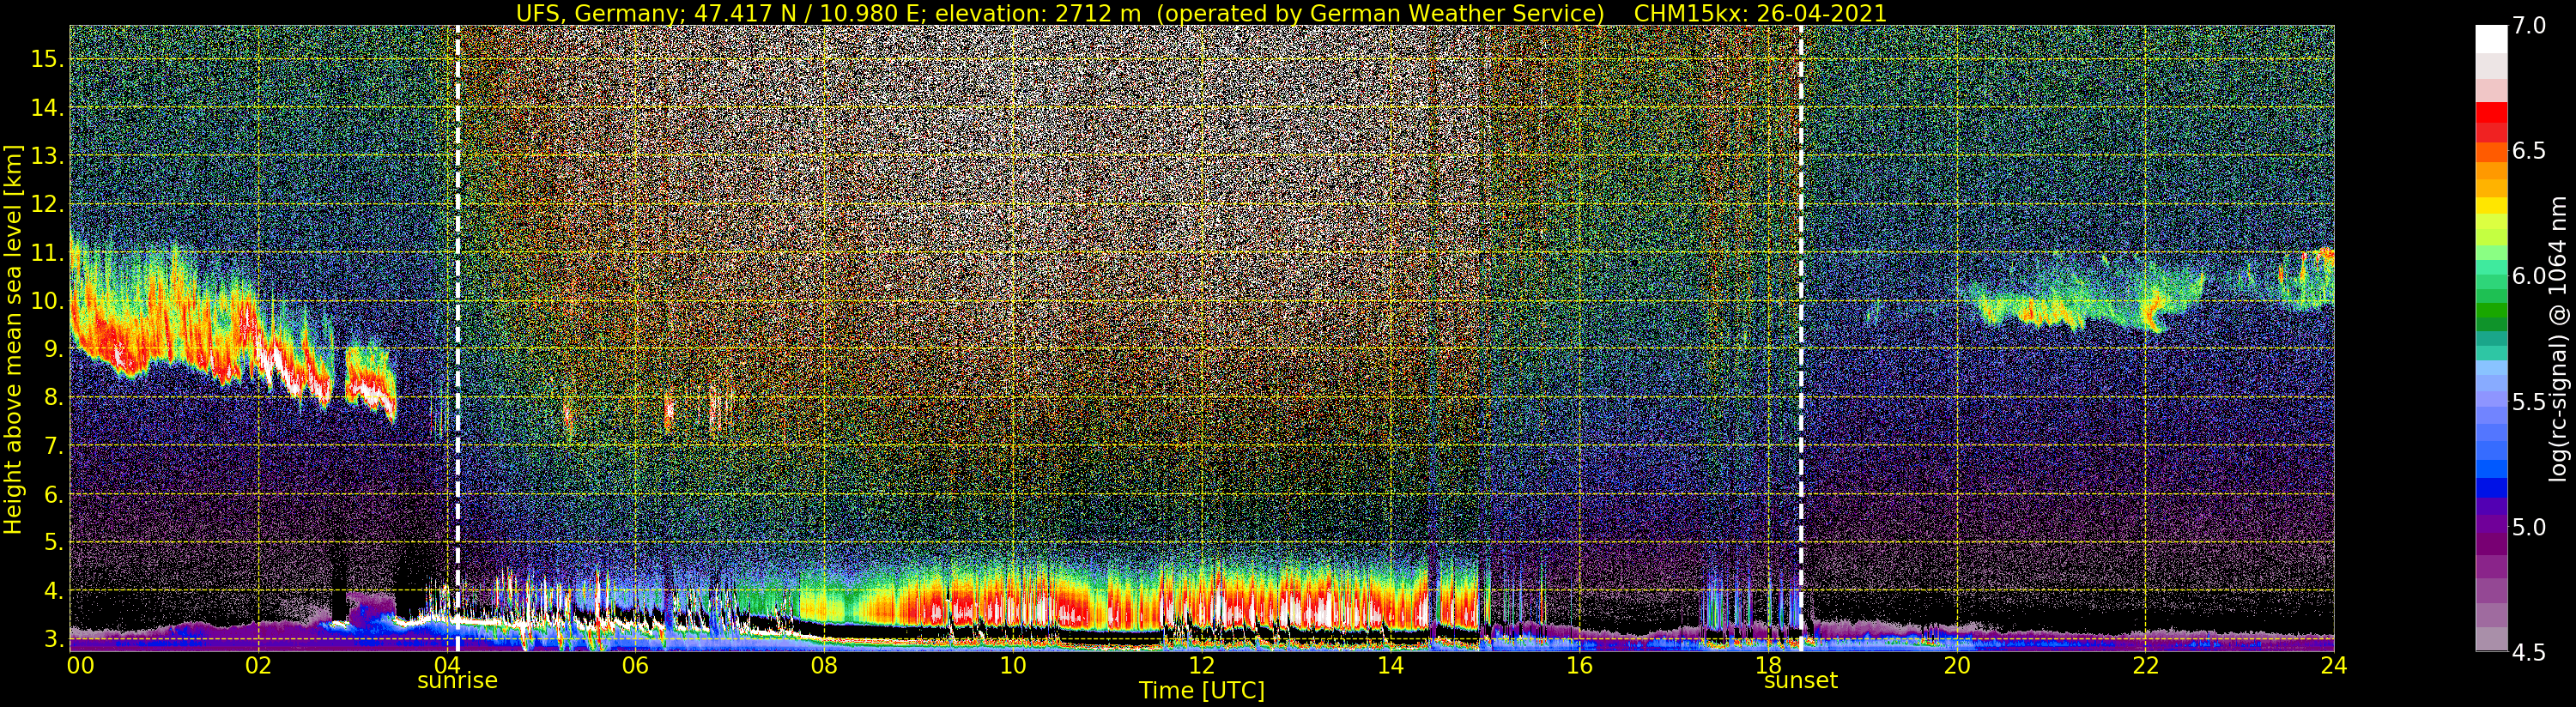Select the '16' time tick label
This screenshot has height=707, width=2576.
[x=1579, y=665]
